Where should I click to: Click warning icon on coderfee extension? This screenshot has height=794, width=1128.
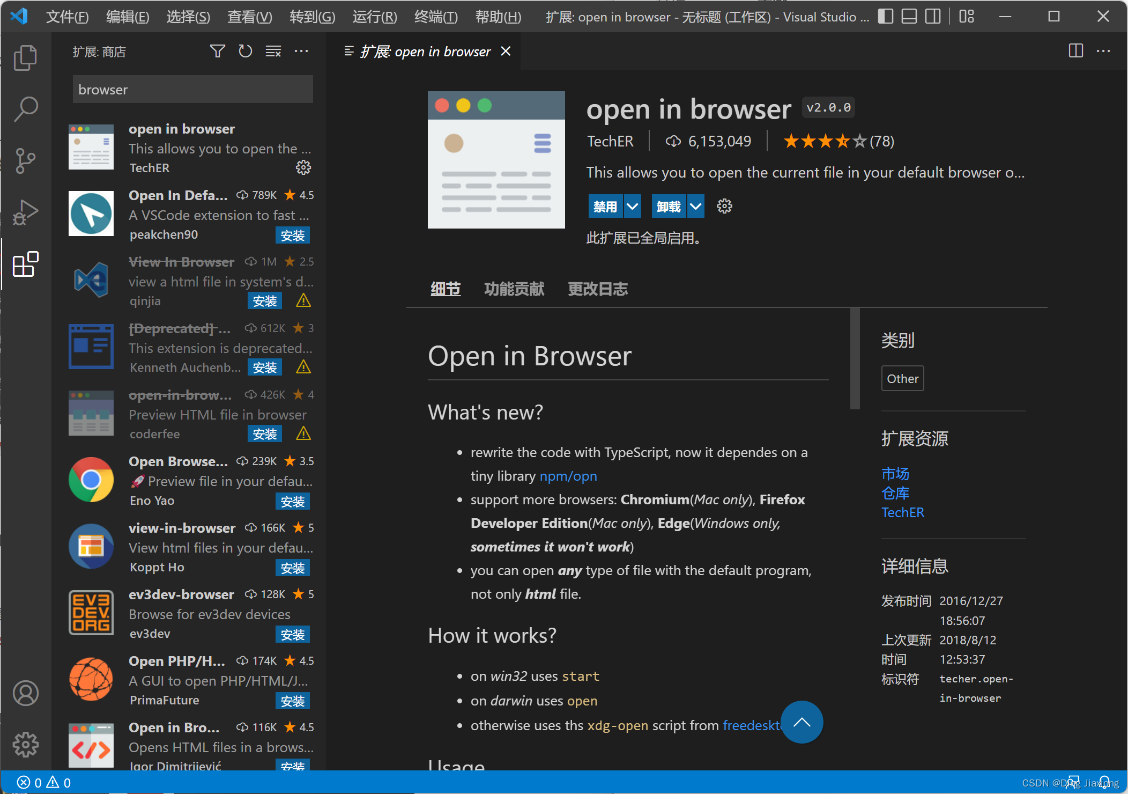click(303, 433)
